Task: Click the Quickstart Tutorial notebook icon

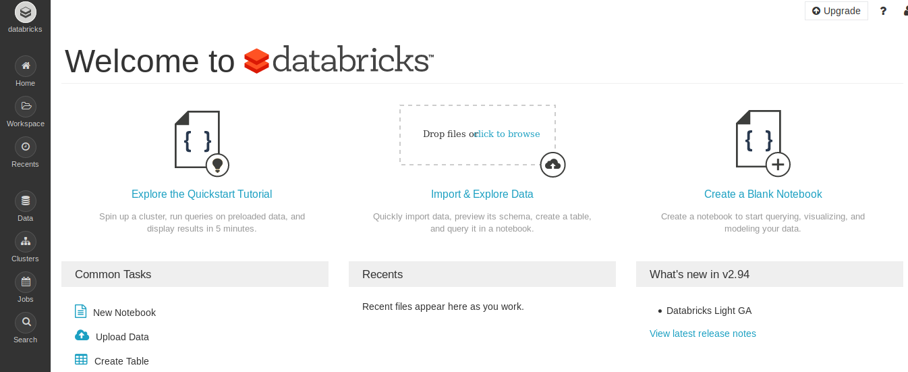Action: [201, 143]
